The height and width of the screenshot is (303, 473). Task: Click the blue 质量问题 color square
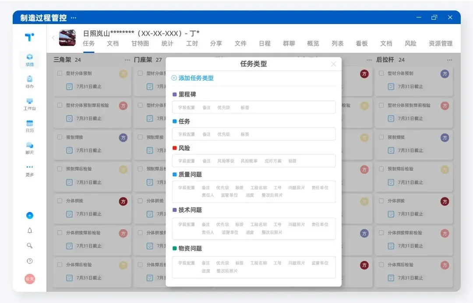(174, 175)
